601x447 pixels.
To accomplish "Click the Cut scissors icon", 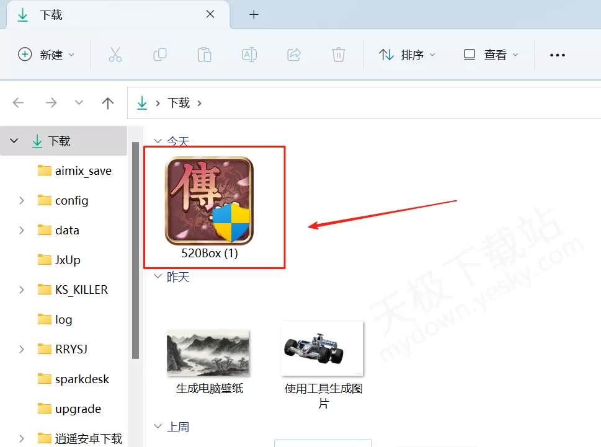I will tap(115, 55).
